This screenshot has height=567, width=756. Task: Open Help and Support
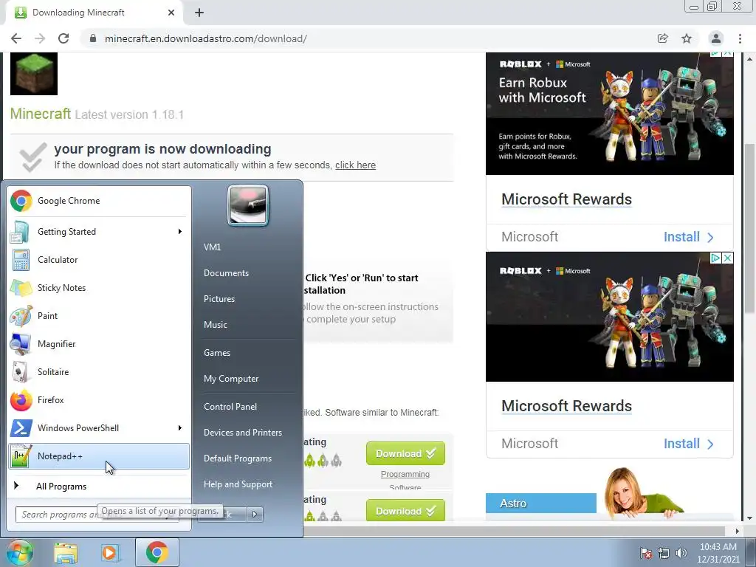click(x=248, y=484)
